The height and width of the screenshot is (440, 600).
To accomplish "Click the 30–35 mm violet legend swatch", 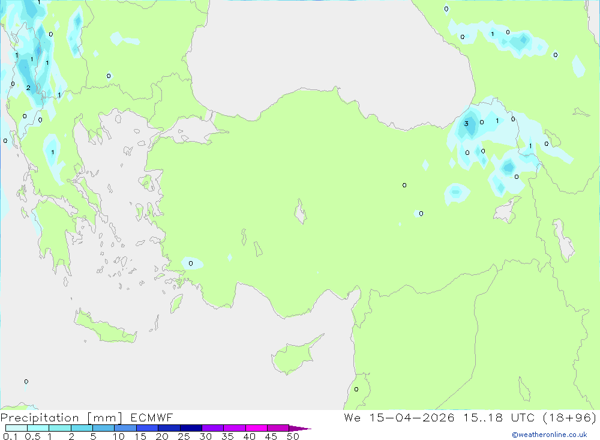I will pos(212,428).
